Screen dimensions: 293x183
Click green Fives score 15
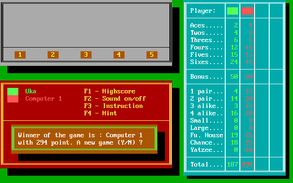(234, 55)
